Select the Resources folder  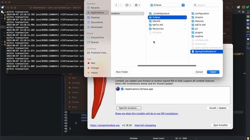click(x=167, y=29)
